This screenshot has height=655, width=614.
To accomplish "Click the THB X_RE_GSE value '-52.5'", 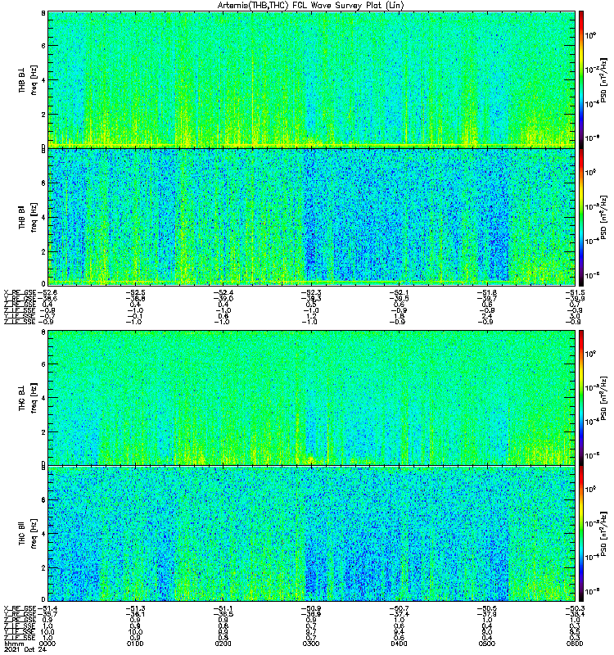I will click(135, 292).
